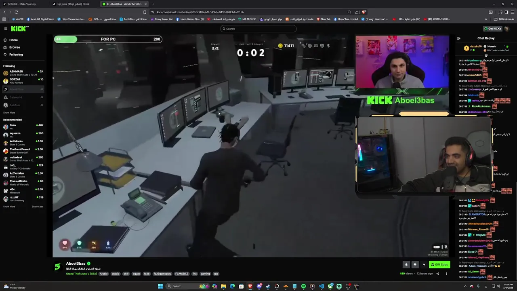Open keithlocks recommended channel

point(23,143)
